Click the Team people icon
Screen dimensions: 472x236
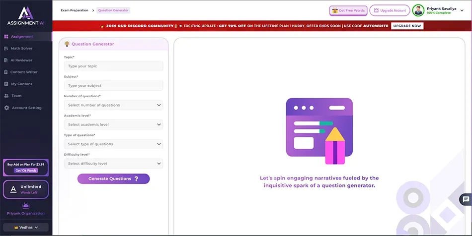click(6, 96)
